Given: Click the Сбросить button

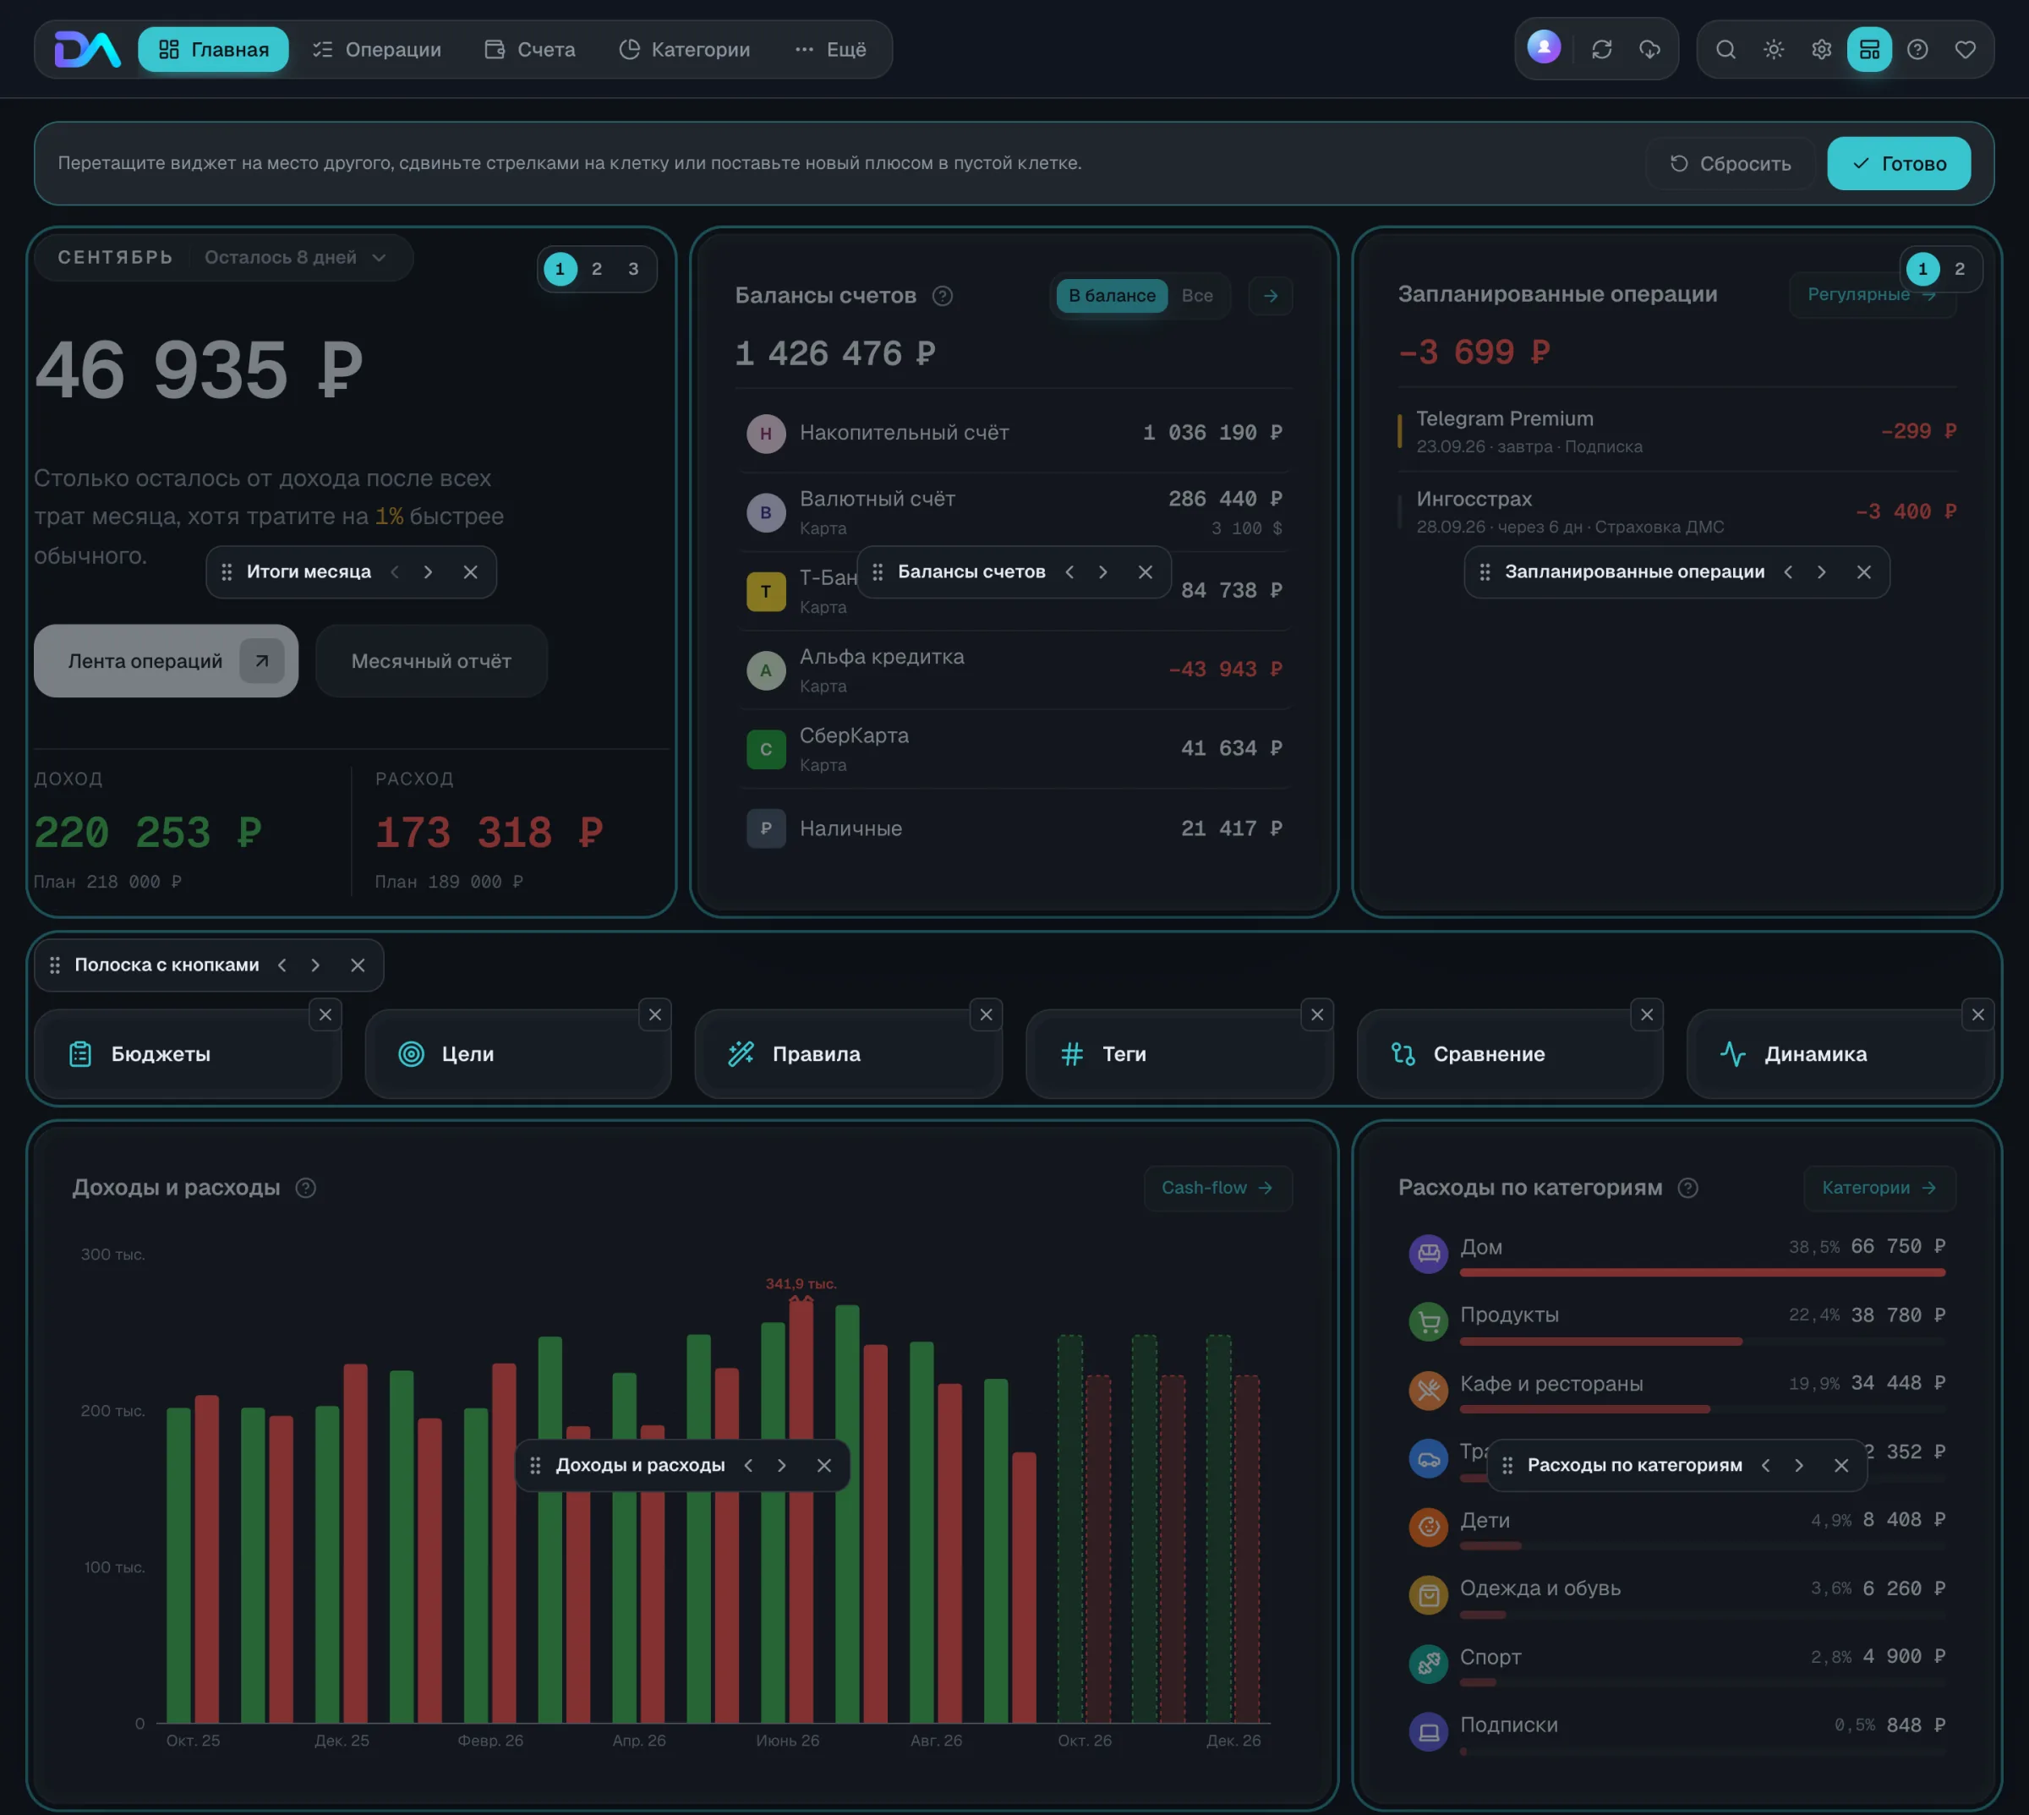Looking at the screenshot, I should click(x=1730, y=163).
